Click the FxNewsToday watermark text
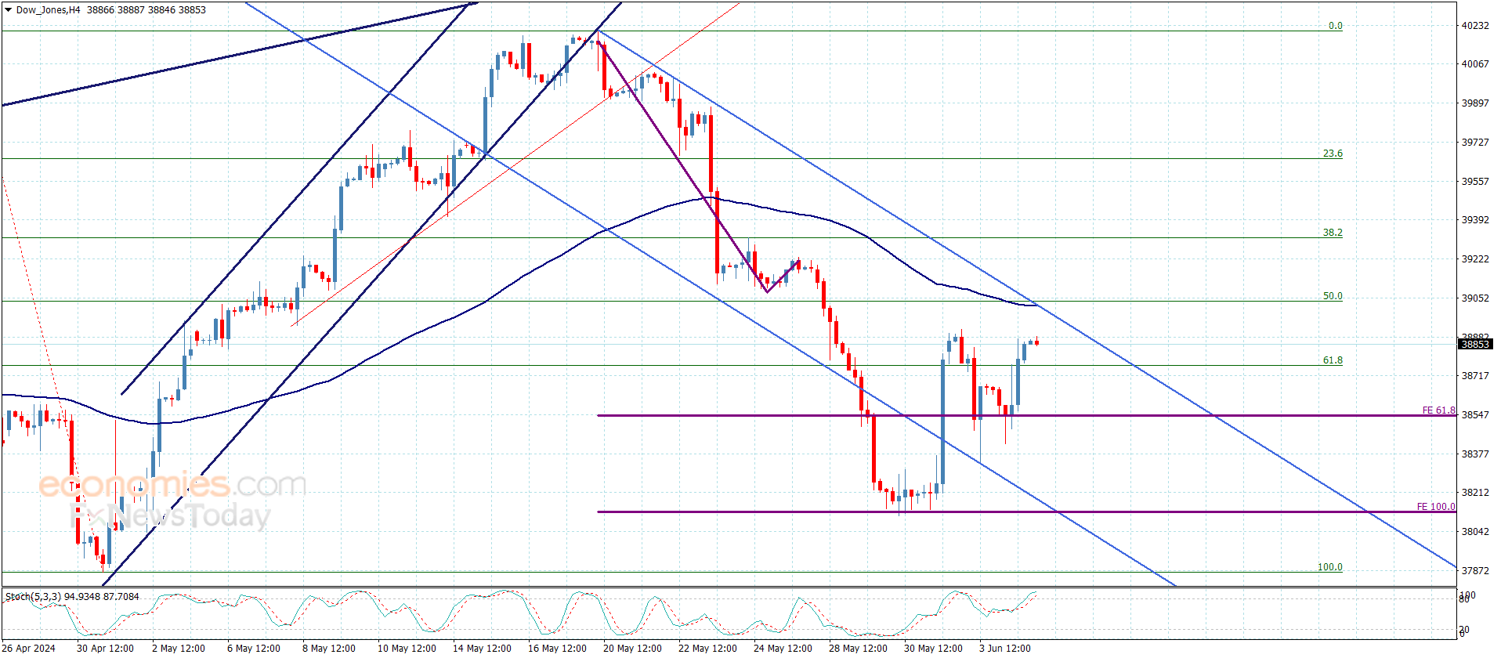The height and width of the screenshot is (658, 1501). [x=170, y=515]
